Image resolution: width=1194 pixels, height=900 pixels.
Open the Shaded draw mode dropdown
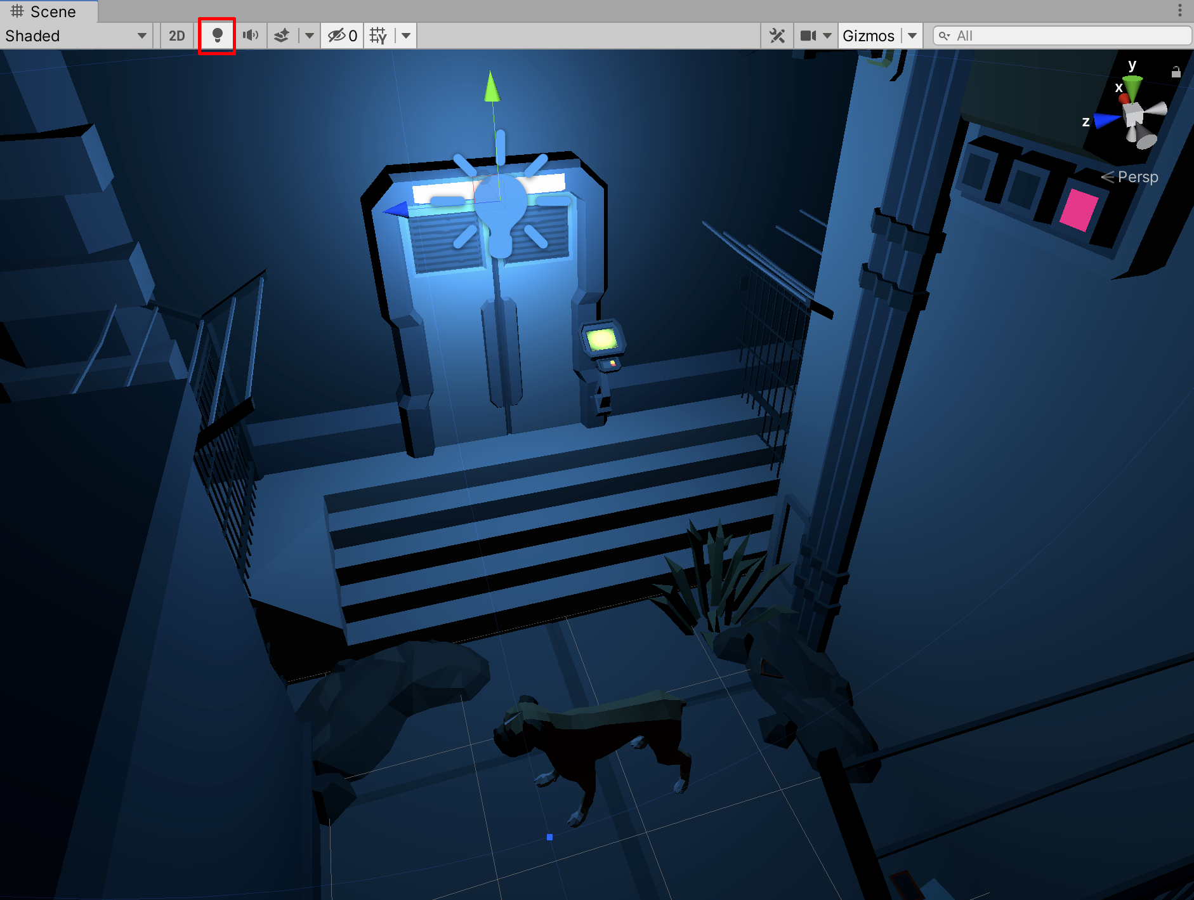coord(76,36)
